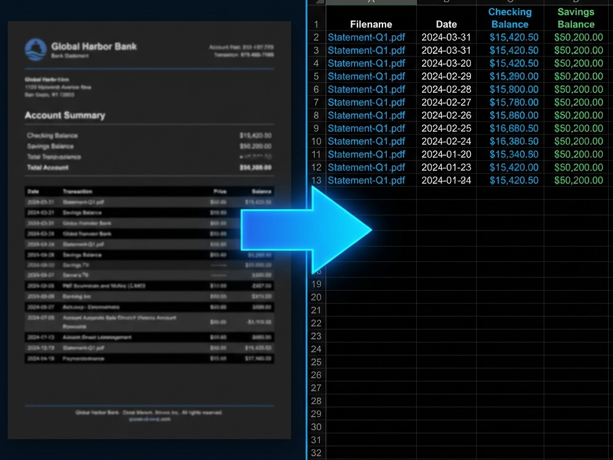The width and height of the screenshot is (613, 460).
Task: Select spreadsheet row header 11
Action: (316, 154)
